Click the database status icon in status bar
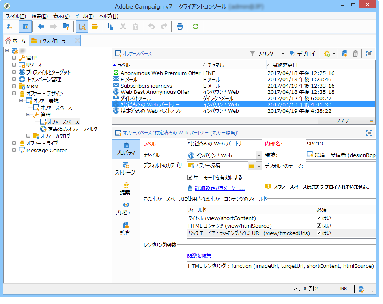This screenshot has width=383, height=304. coord(361,289)
